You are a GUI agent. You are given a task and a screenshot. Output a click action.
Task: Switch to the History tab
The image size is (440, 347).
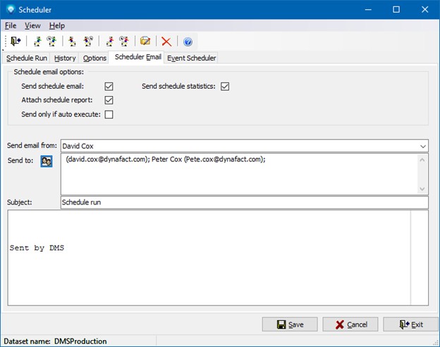(65, 58)
